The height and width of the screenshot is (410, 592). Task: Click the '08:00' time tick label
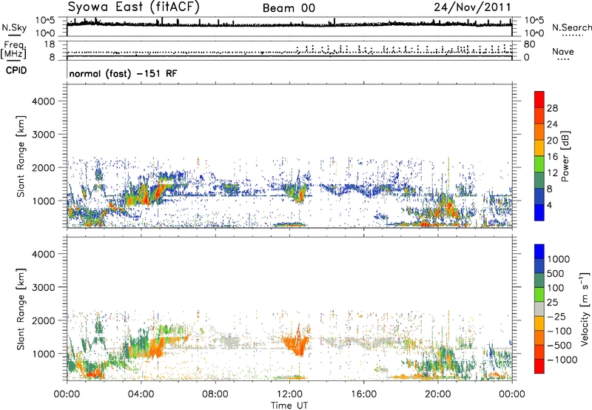click(215, 394)
